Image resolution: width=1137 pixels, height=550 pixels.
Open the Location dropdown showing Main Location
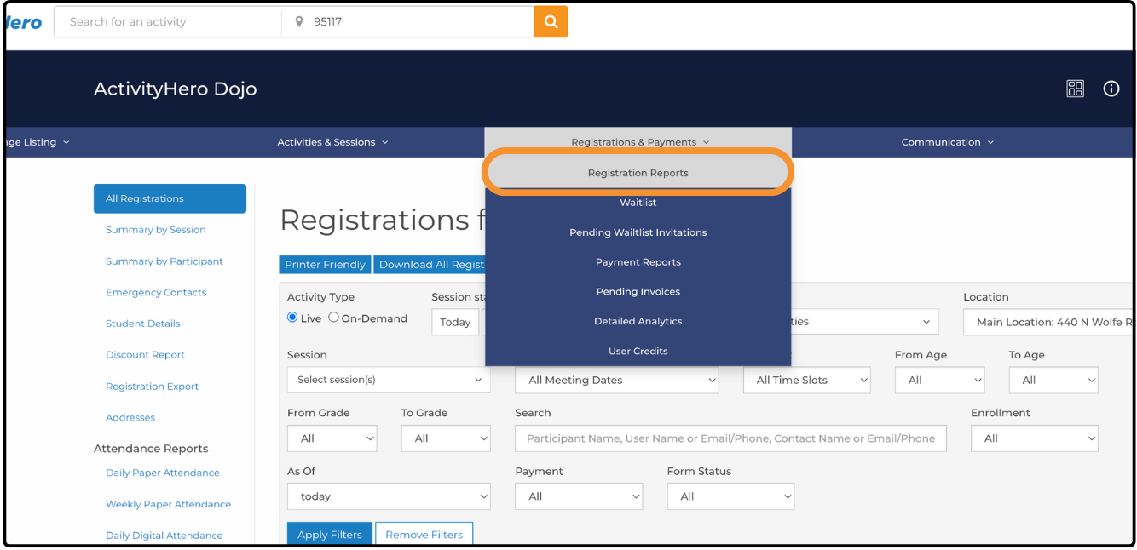point(1048,322)
